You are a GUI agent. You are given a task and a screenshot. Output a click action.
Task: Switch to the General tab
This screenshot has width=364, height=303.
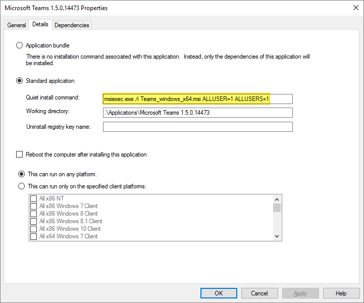pos(16,25)
